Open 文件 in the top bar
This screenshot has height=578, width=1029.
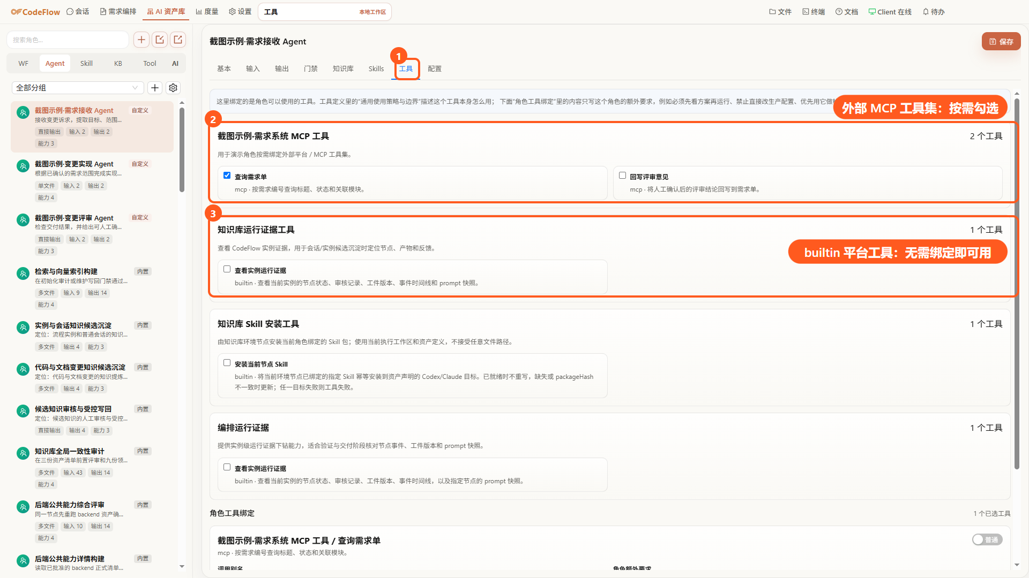[780, 12]
